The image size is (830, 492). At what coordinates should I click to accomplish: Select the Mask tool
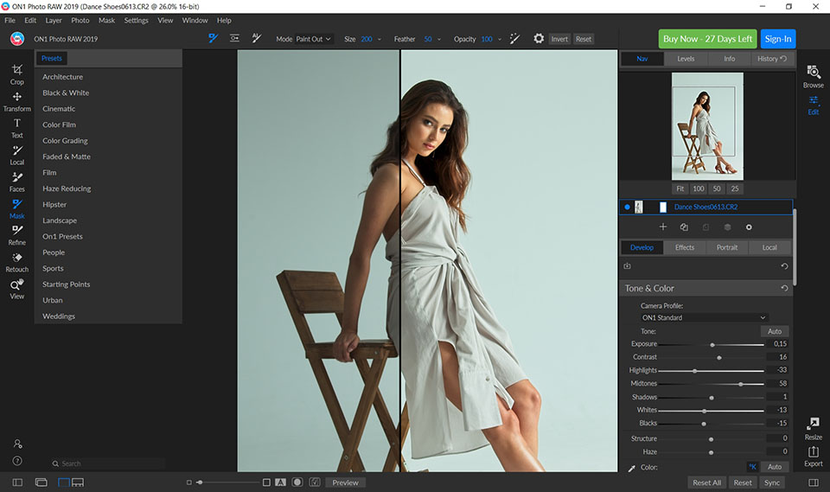[17, 208]
